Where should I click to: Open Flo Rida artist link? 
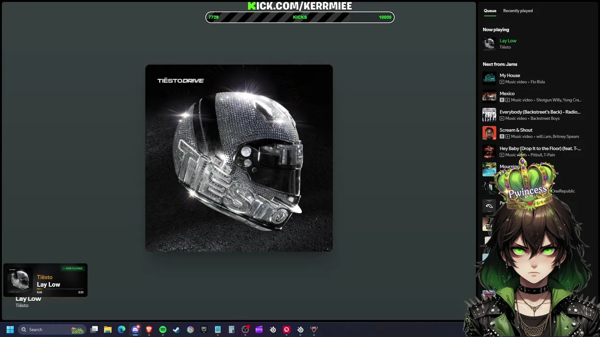click(x=537, y=82)
